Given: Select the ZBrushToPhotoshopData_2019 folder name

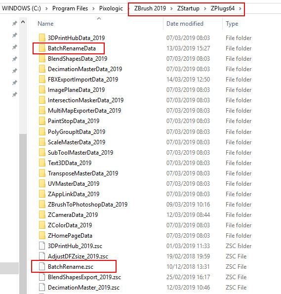Looking at the screenshot, I should point(87,205).
